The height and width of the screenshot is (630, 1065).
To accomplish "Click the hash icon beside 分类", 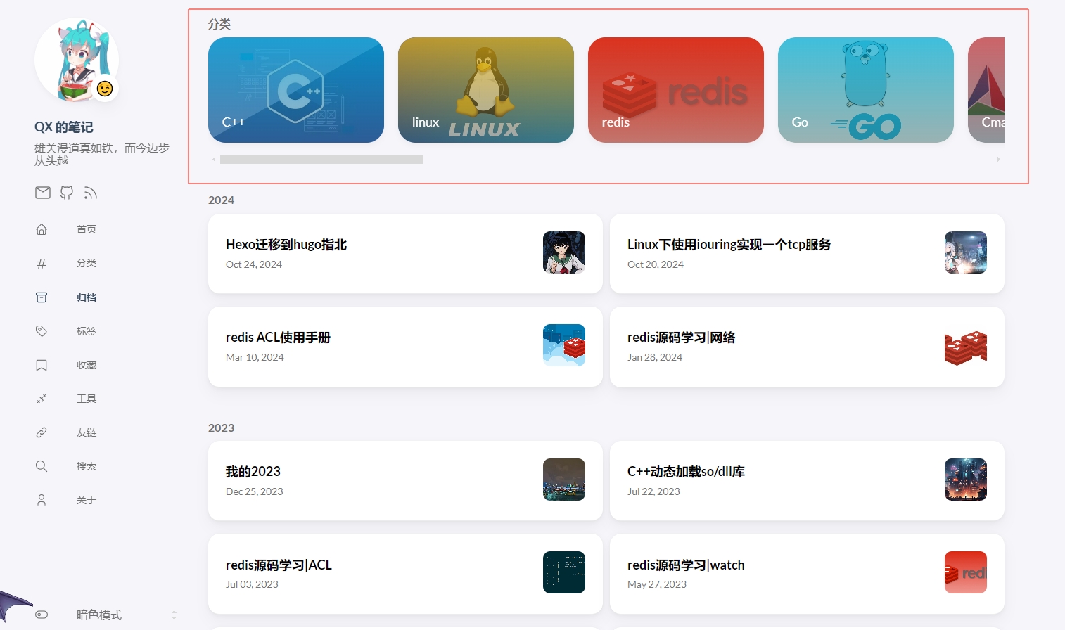I will [x=42, y=263].
